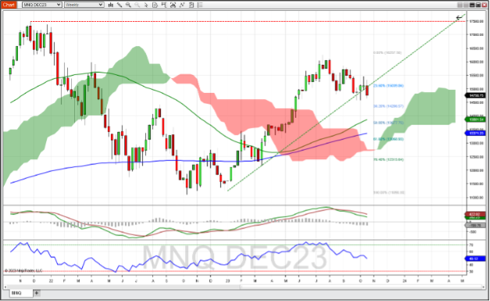Close the chart window

485,5
